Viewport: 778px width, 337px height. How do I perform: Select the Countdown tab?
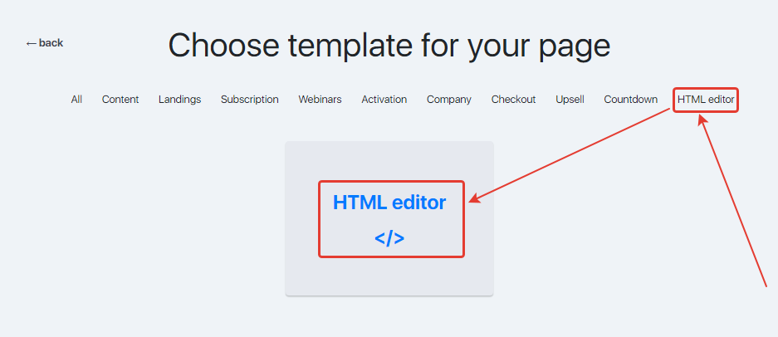(631, 100)
